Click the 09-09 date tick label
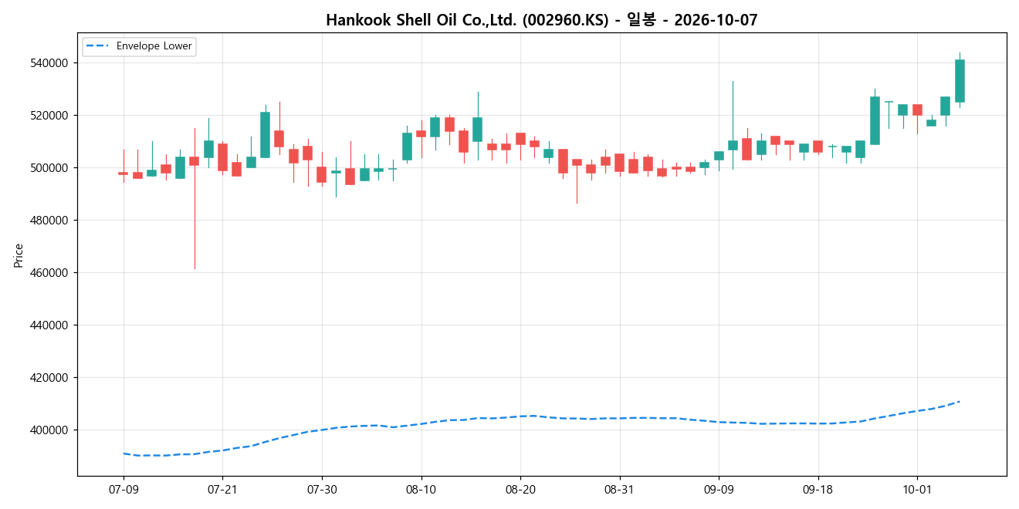This screenshot has height=509, width=1019. click(719, 489)
